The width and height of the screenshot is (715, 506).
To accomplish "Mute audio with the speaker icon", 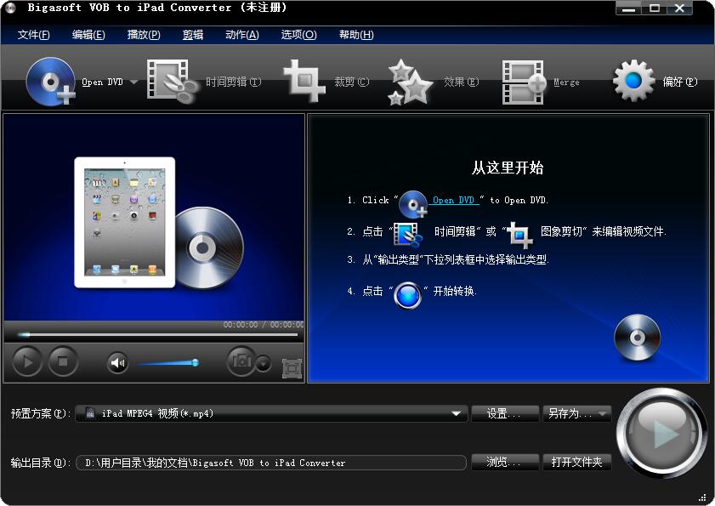I will pyautogui.click(x=117, y=363).
